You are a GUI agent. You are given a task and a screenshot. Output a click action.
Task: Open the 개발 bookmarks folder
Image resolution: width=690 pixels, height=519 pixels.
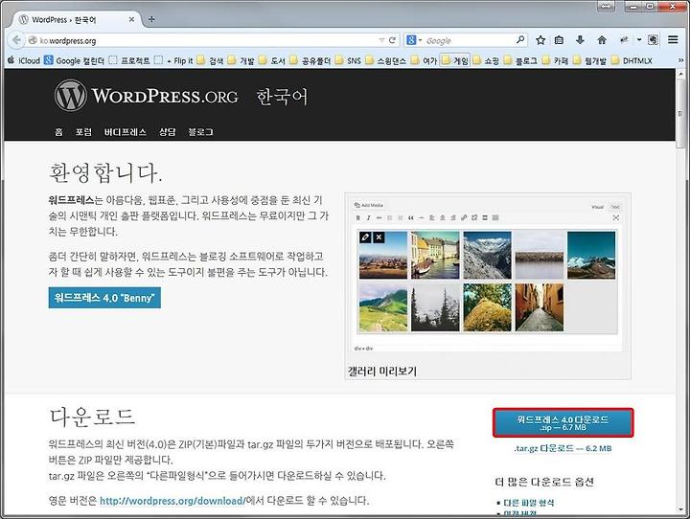(x=241, y=60)
